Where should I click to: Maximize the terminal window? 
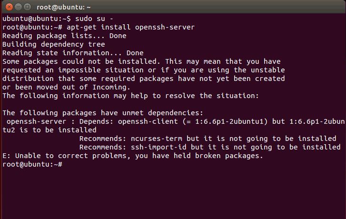27,7
